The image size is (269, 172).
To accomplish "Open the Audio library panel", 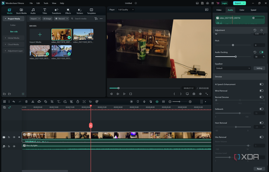I will (33, 11).
